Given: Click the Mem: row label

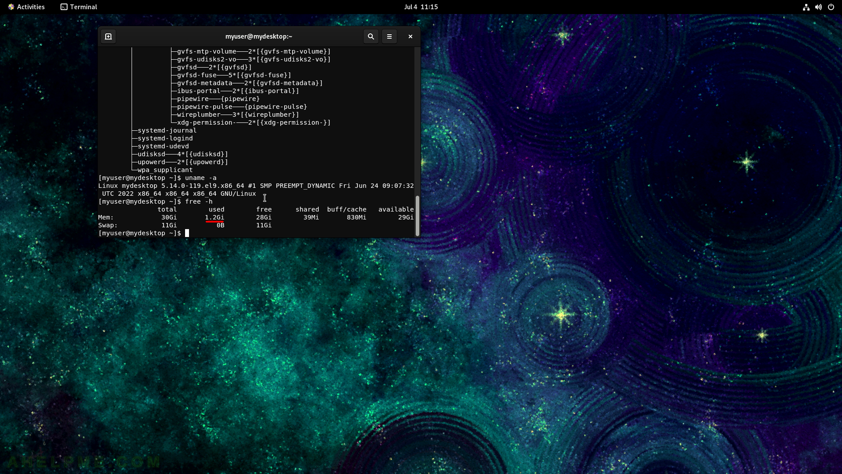Looking at the screenshot, I should coord(106,217).
